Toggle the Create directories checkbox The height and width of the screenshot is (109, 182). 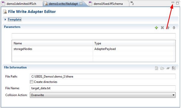tap(31, 82)
